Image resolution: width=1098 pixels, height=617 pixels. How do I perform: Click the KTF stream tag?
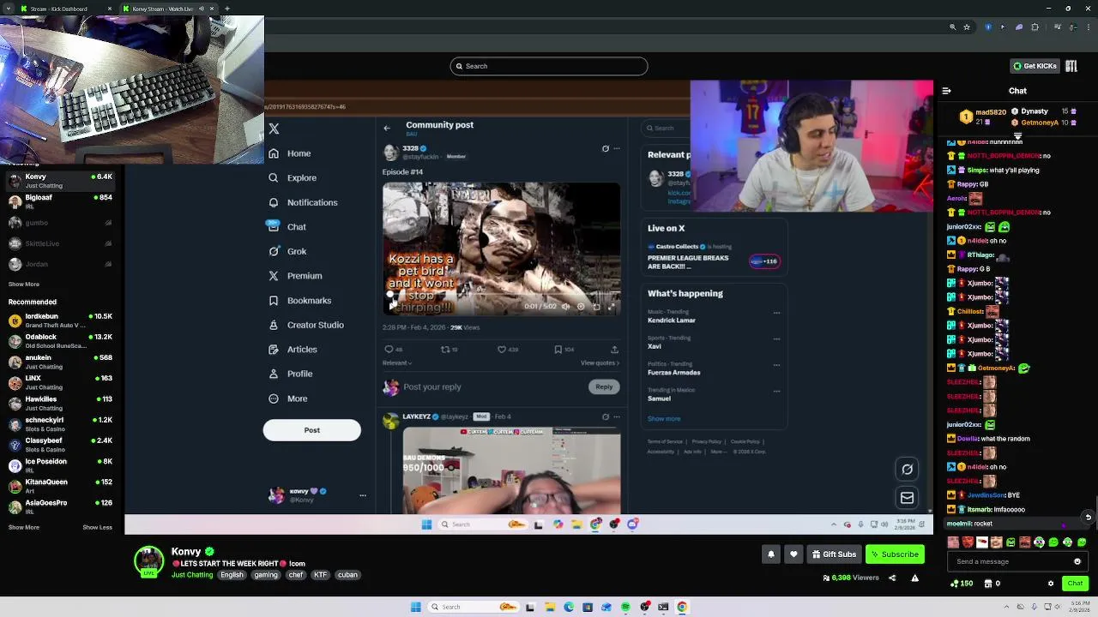click(320, 575)
